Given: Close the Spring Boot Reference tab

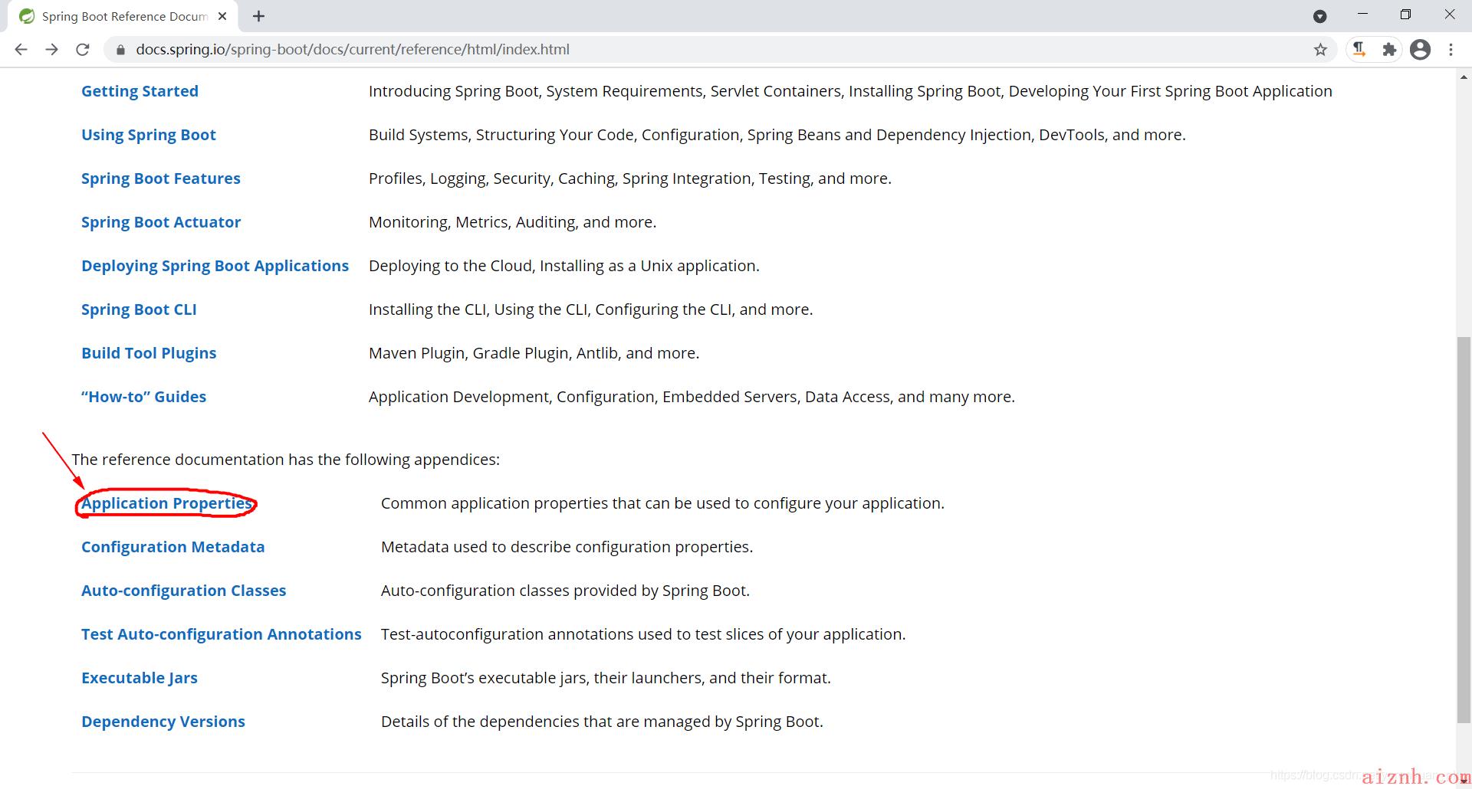Looking at the screenshot, I should tap(222, 16).
